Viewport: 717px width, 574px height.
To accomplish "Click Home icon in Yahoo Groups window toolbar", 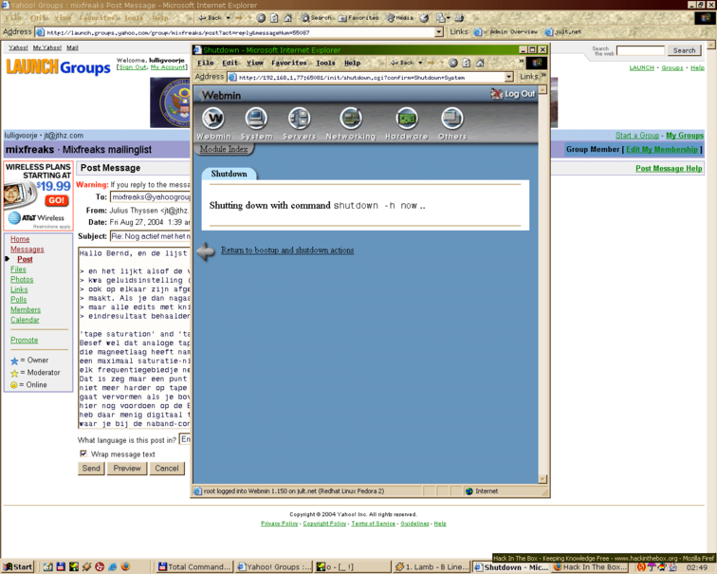I will click(x=287, y=18).
